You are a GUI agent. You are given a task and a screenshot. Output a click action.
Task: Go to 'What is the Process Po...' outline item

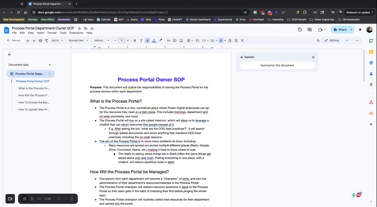click(x=34, y=89)
